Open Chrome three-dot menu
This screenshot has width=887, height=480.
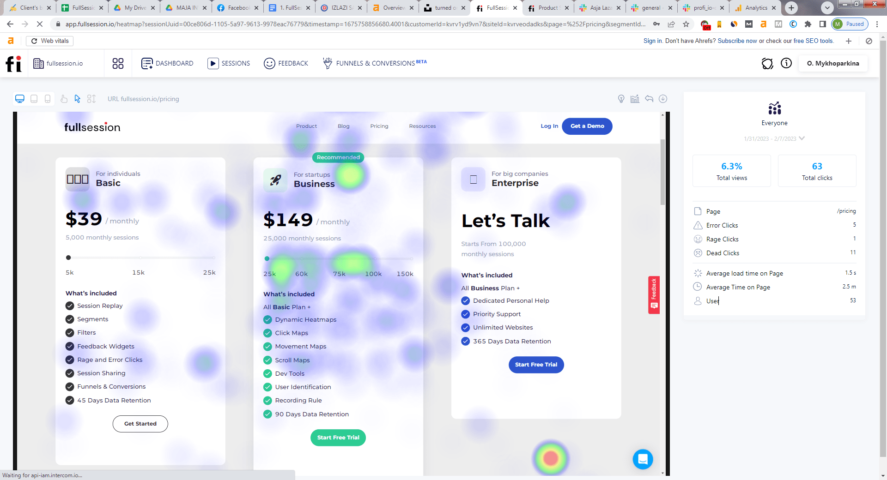click(x=877, y=24)
